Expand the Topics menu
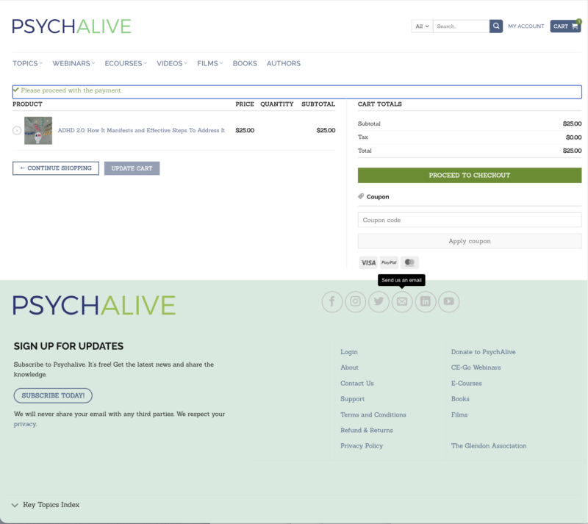Viewport: 588px width, 524px height. point(28,63)
